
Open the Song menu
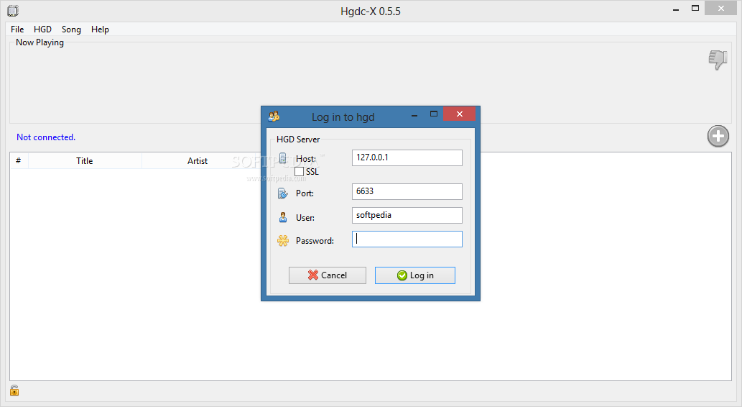pos(71,29)
